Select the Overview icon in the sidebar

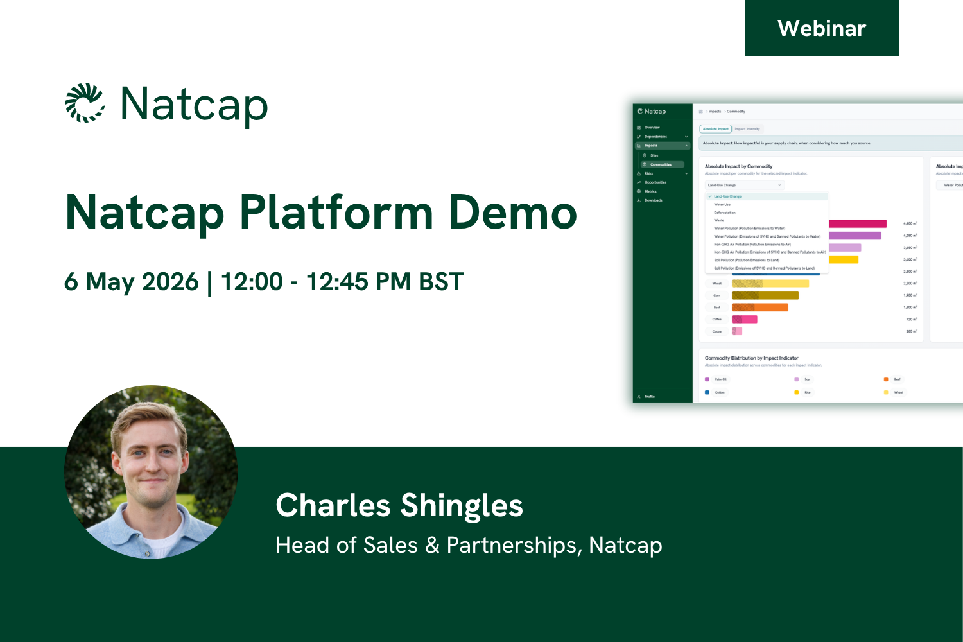(x=639, y=127)
